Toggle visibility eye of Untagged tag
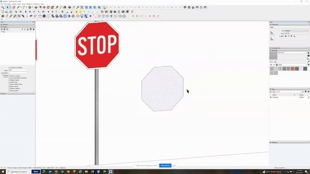Image resolution: width=310 pixels, height=174 pixels. (x=271, y=97)
